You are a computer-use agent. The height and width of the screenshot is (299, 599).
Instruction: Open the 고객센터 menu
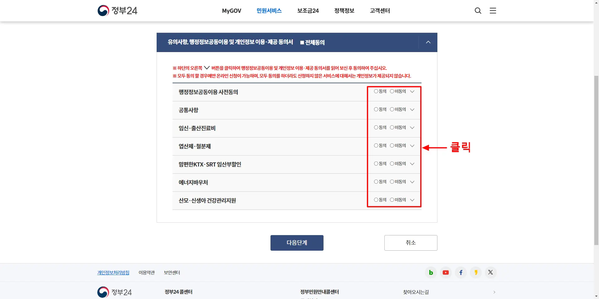click(x=380, y=11)
